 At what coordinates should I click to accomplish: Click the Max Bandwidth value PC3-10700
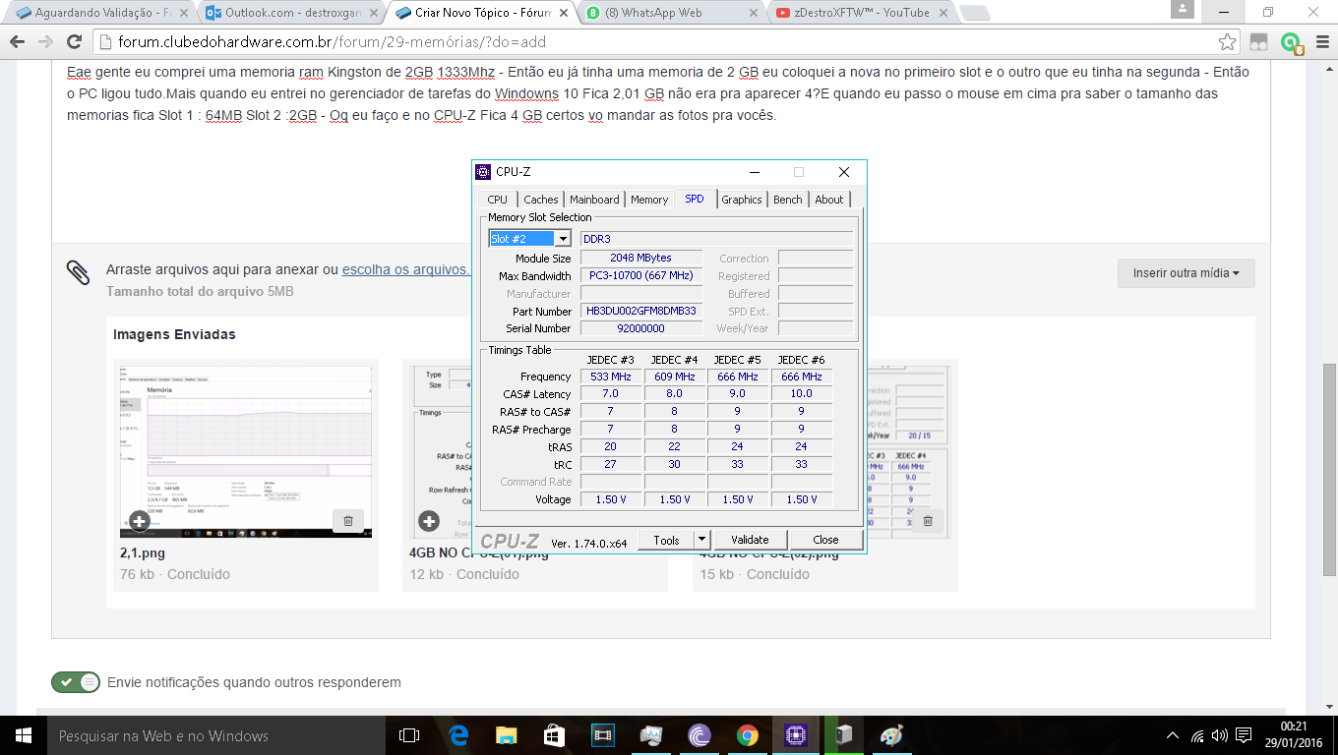click(x=641, y=275)
